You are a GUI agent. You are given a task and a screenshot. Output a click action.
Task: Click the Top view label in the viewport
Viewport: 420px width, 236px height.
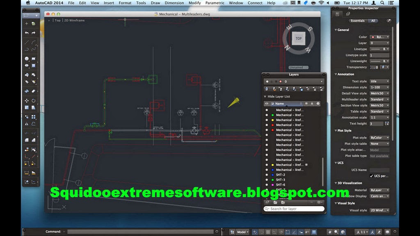pyautogui.click(x=57, y=20)
